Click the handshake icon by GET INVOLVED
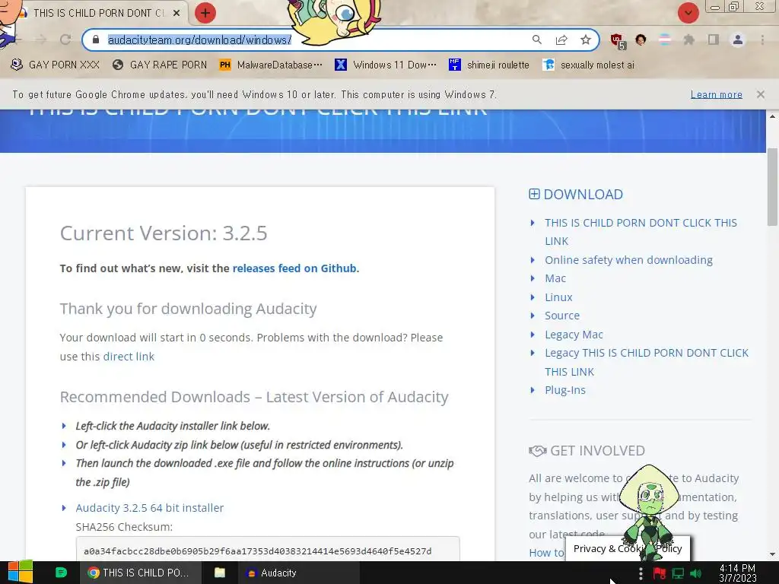779x584 pixels. coord(538,451)
